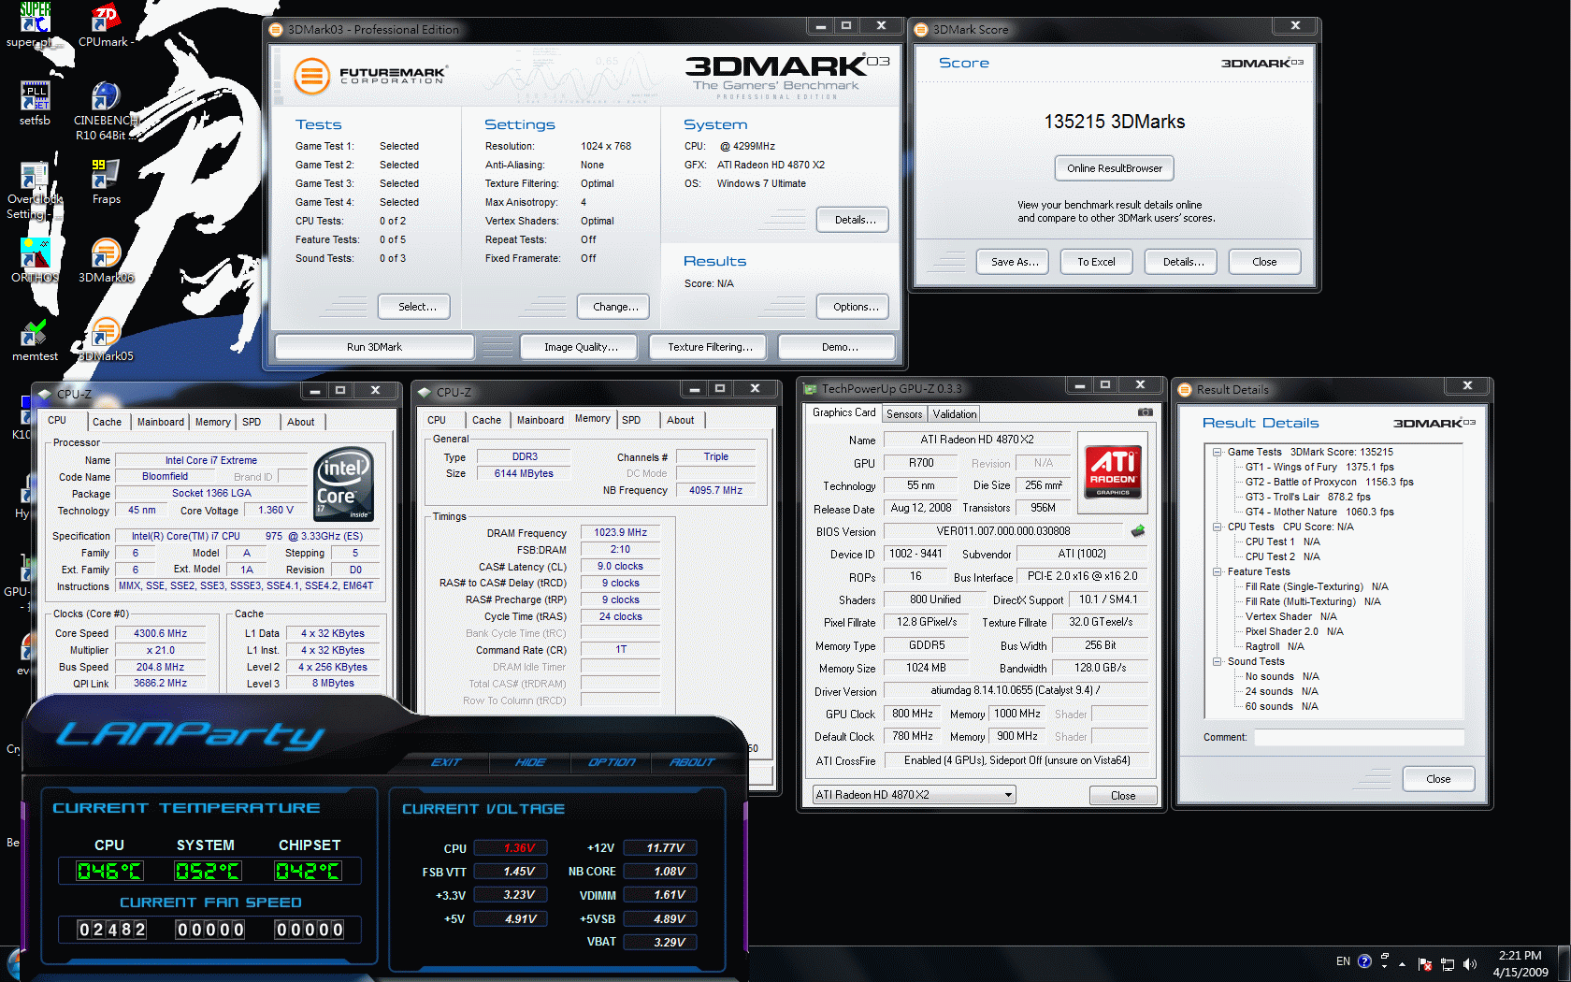The height and width of the screenshot is (982, 1571).
Task: Launch the 3DMark06 desktop shortcut
Action: 106,261
